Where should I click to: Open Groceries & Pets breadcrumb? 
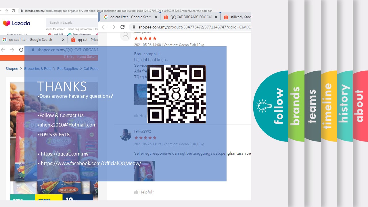pos(38,68)
